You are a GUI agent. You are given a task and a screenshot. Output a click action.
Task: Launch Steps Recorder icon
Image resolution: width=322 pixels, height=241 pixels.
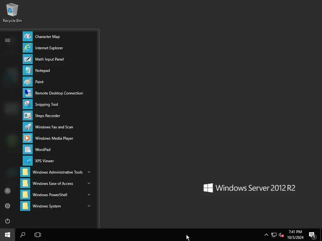point(28,115)
